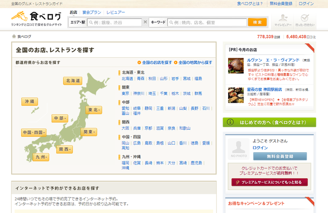Expand the 九州 map region dropdown

41,157
